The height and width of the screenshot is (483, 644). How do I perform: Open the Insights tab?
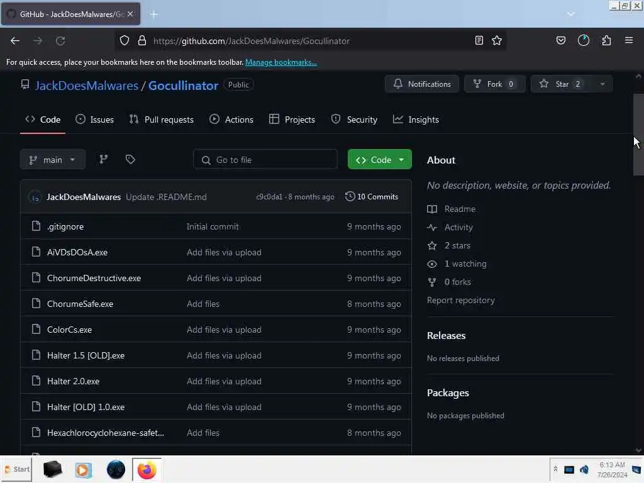pos(416,119)
